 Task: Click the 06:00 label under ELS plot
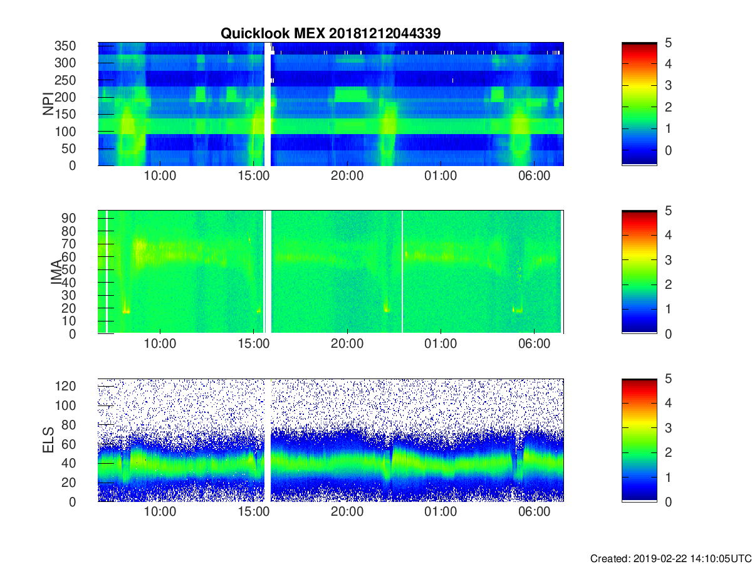tap(534, 513)
